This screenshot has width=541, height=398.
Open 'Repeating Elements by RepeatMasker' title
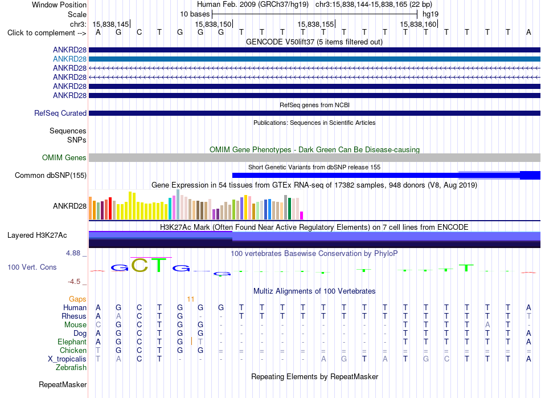pos(314,376)
